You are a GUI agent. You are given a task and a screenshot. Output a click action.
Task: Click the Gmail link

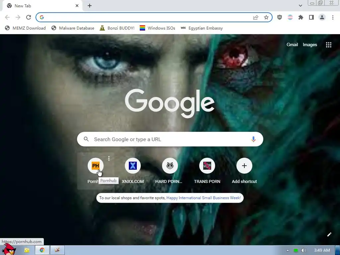click(x=292, y=45)
